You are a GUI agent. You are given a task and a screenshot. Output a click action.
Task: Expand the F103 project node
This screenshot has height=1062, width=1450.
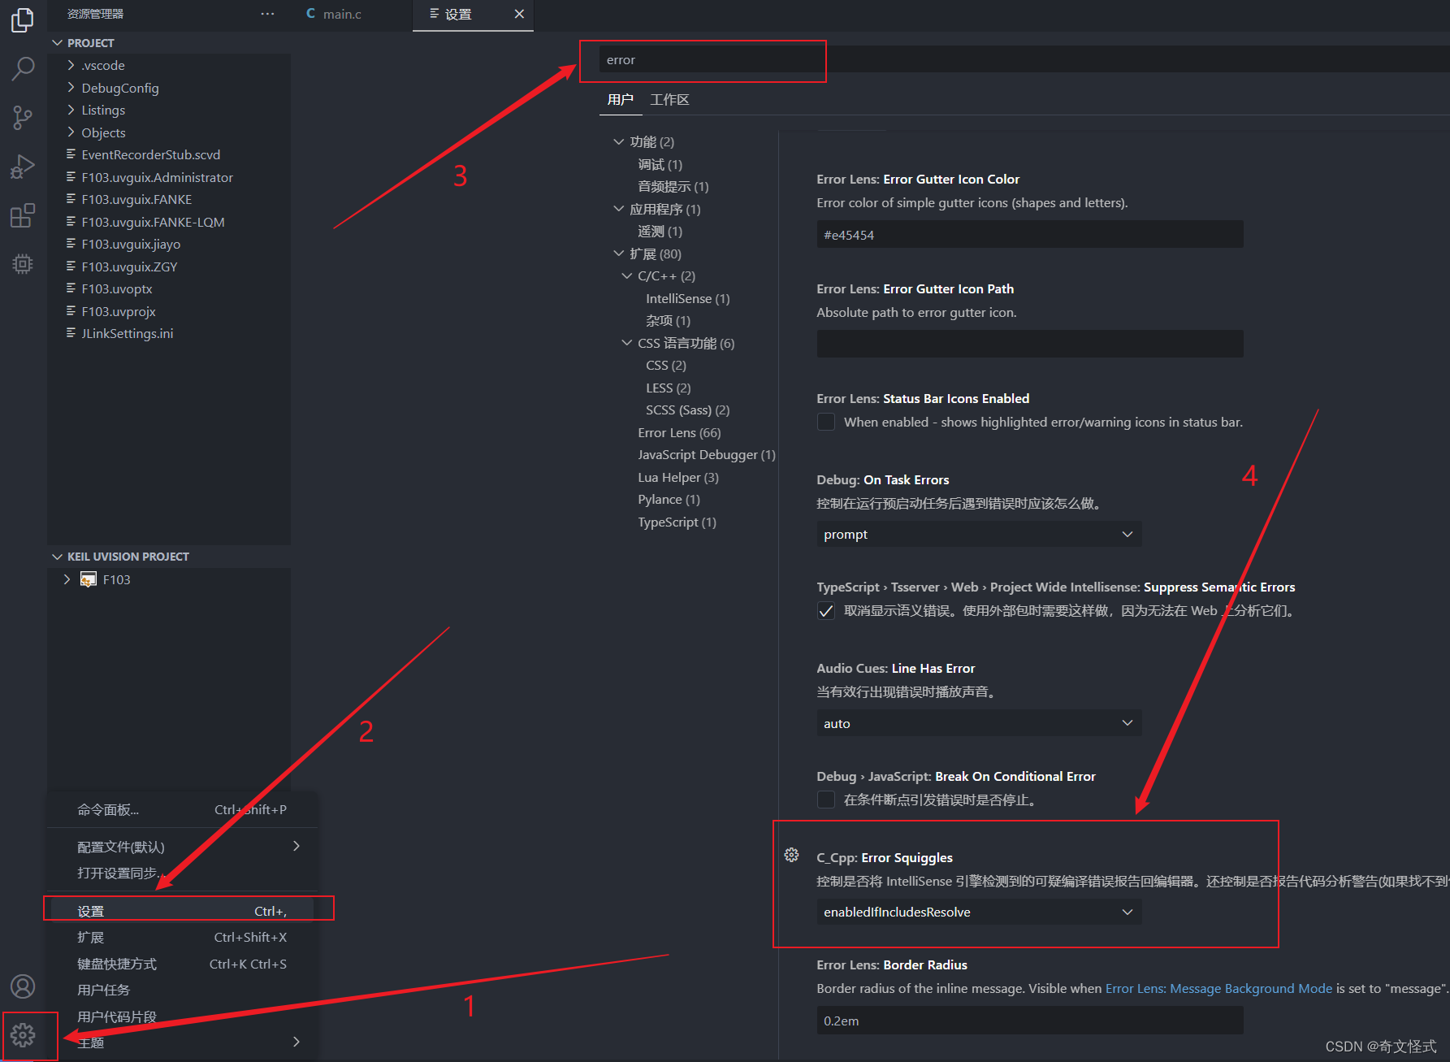(67, 579)
